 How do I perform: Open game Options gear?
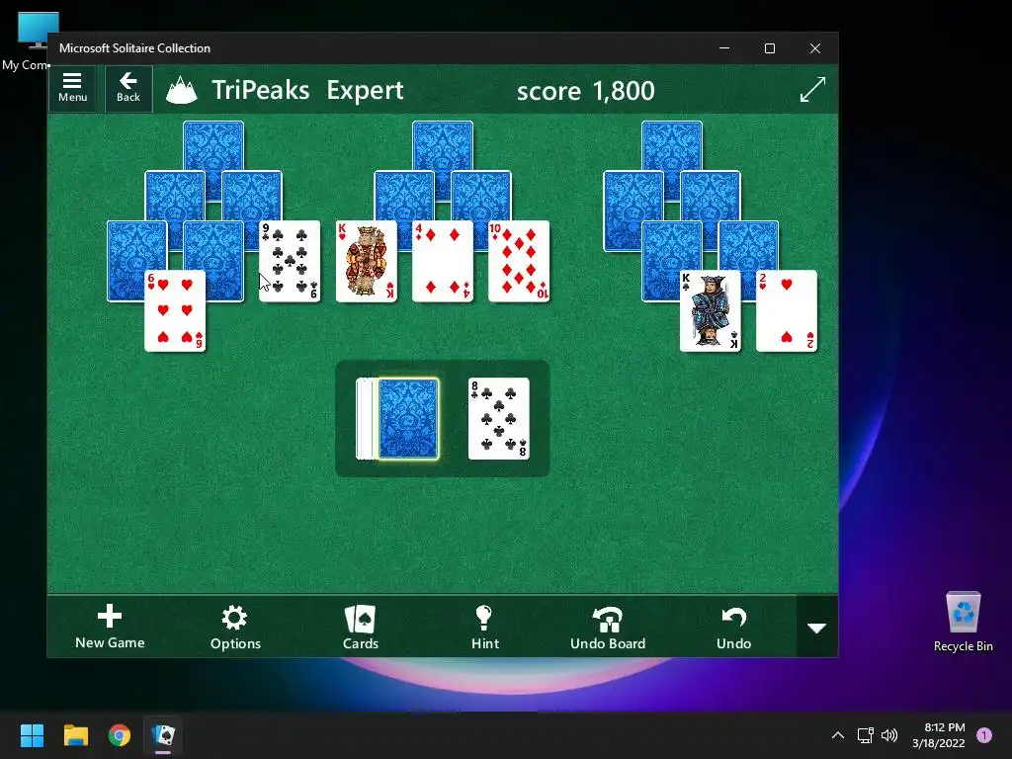(235, 627)
